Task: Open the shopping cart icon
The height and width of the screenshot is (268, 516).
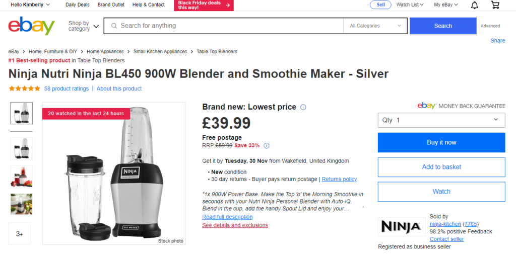Action: coord(495,5)
